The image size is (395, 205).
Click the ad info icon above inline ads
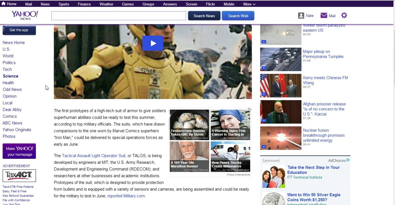coord(249,109)
